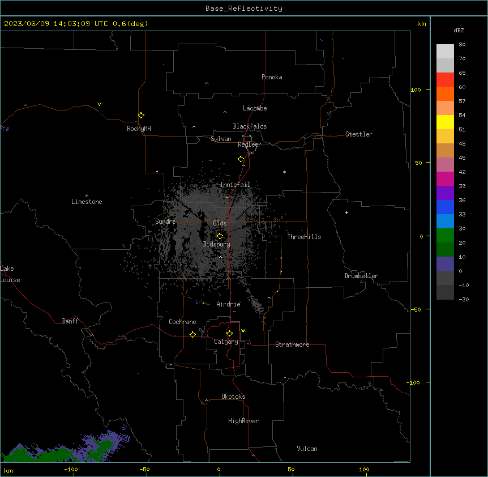Select the magenta swatch in the dBZ legend
This screenshot has height=477, width=488.
click(x=445, y=178)
